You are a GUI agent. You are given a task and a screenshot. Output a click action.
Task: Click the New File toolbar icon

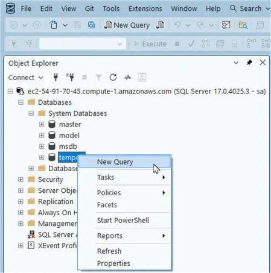pyautogui.click(x=54, y=25)
